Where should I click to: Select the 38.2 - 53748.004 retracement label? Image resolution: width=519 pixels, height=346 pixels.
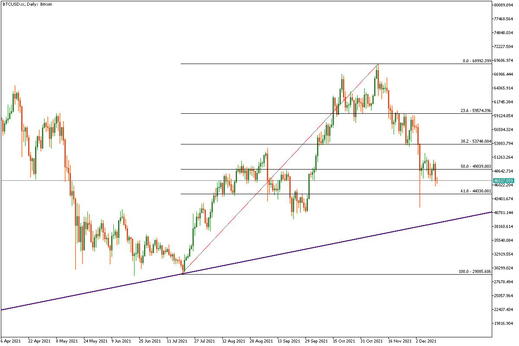[x=475, y=141]
